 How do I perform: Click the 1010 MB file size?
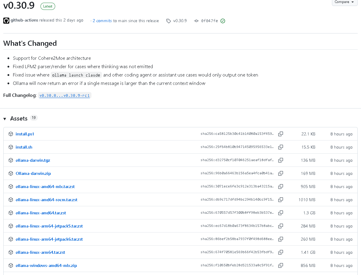pos(307,200)
